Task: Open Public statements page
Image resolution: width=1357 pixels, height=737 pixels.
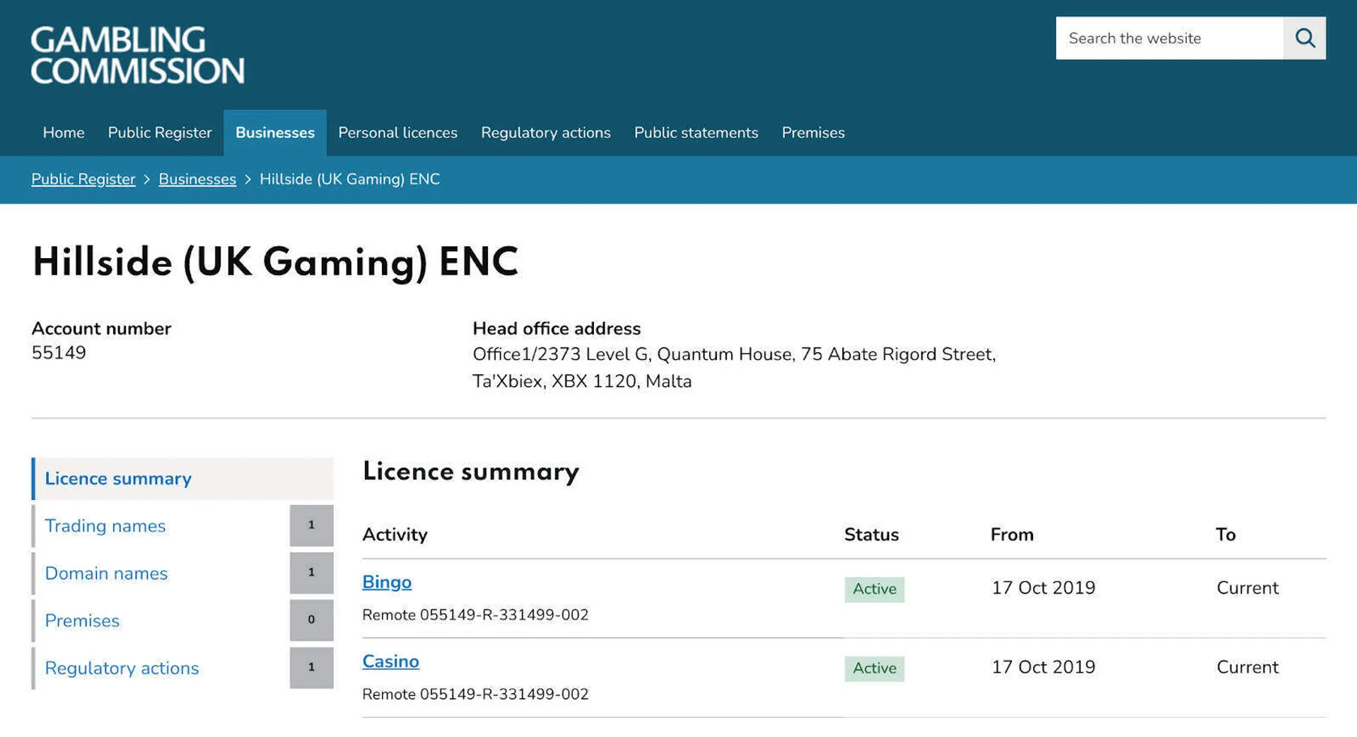Action: point(696,133)
